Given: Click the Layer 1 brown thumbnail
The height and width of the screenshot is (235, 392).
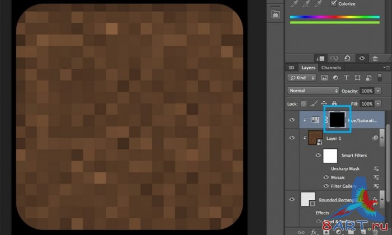Looking at the screenshot, I should click(315, 138).
